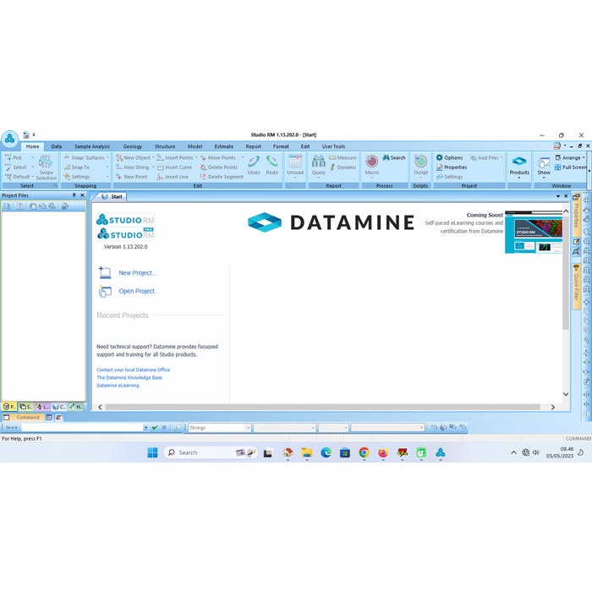
Task: Toggle the Project Files pin auto-hide
Action: [x=74, y=195]
